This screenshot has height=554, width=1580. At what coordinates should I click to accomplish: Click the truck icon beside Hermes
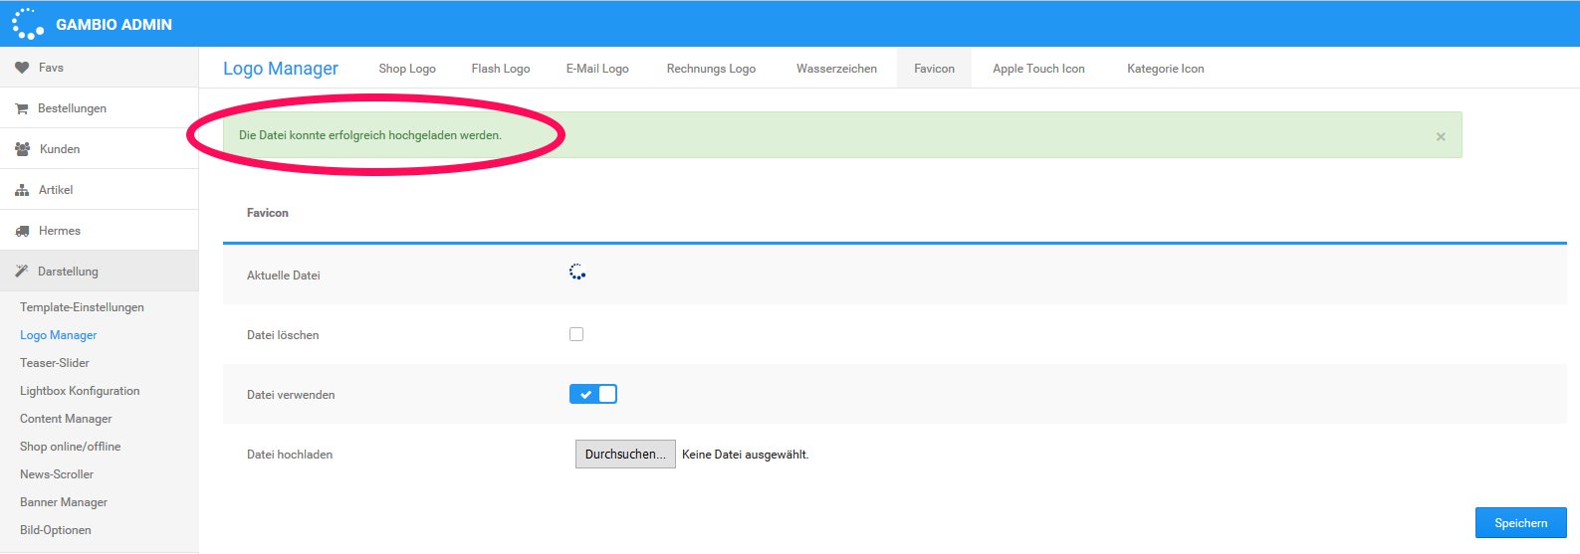click(22, 231)
